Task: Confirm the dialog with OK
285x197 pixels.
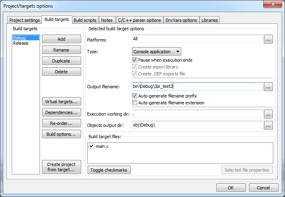Action: pos(231,188)
